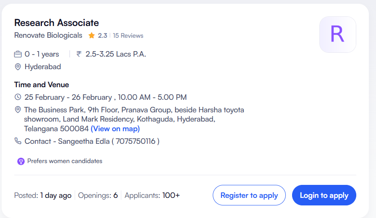Click the orange rating star icon
The width and height of the screenshot is (376, 218).
pos(91,36)
